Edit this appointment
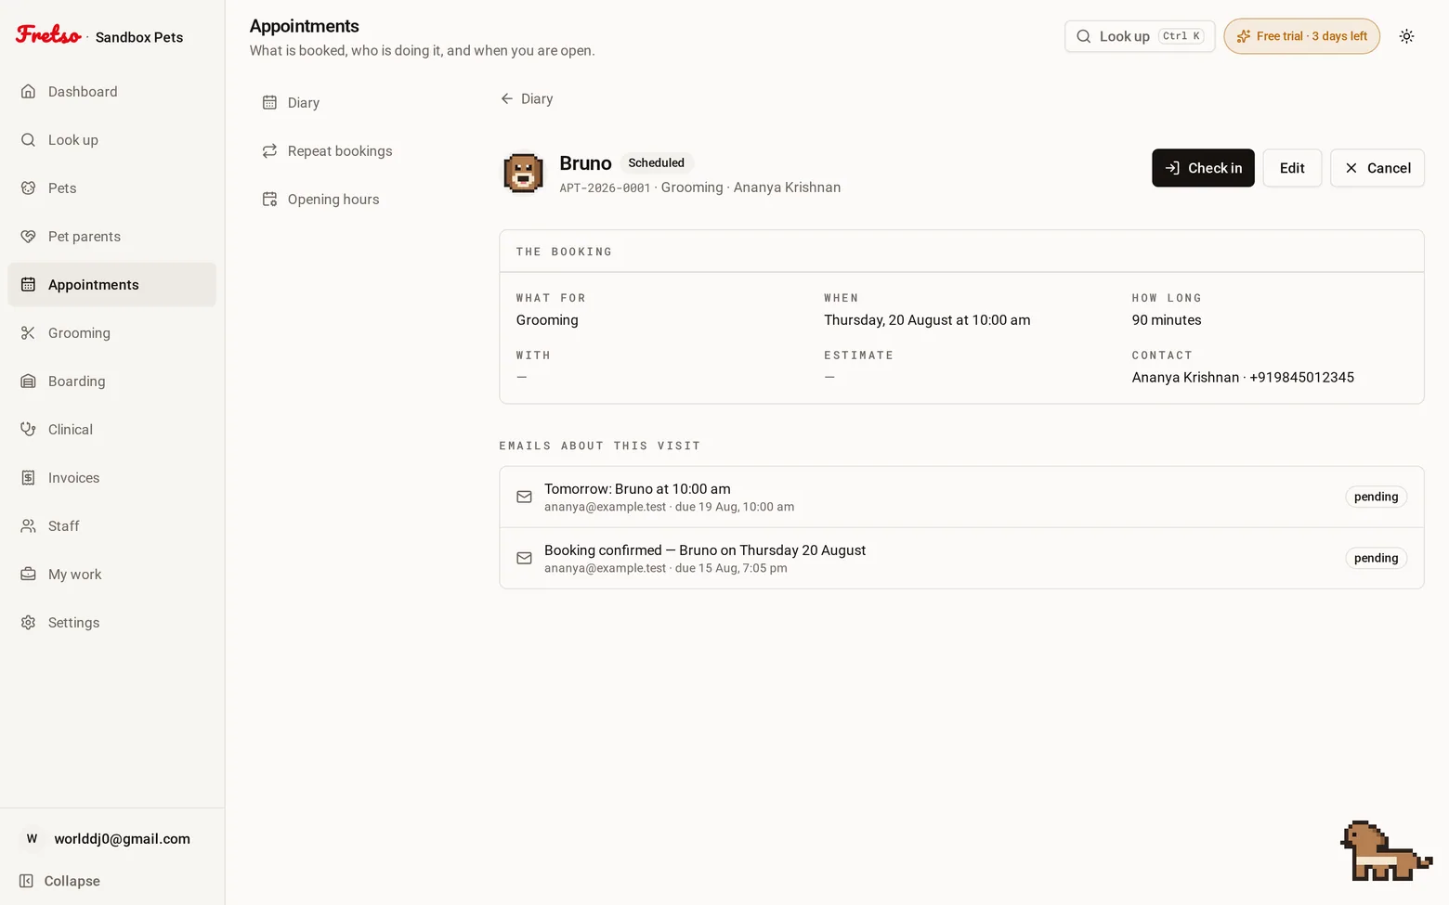 tap(1292, 168)
